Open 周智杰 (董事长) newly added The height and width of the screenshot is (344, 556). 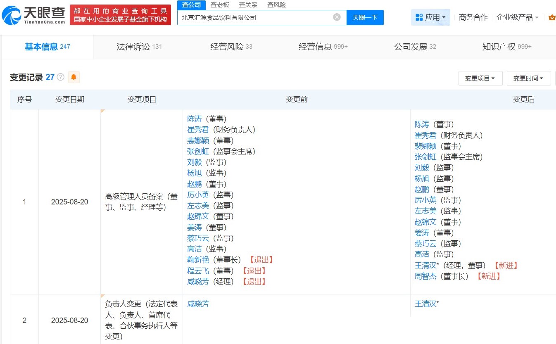pyautogui.click(x=425, y=276)
